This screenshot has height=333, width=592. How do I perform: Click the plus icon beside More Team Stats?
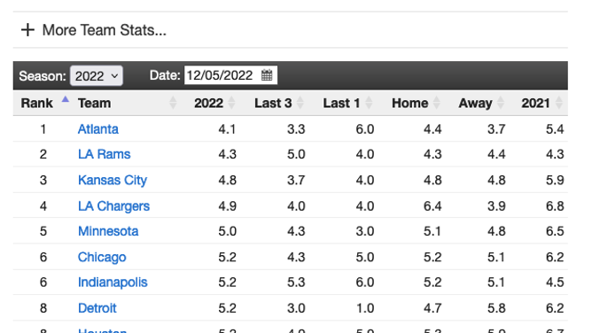click(27, 30)
